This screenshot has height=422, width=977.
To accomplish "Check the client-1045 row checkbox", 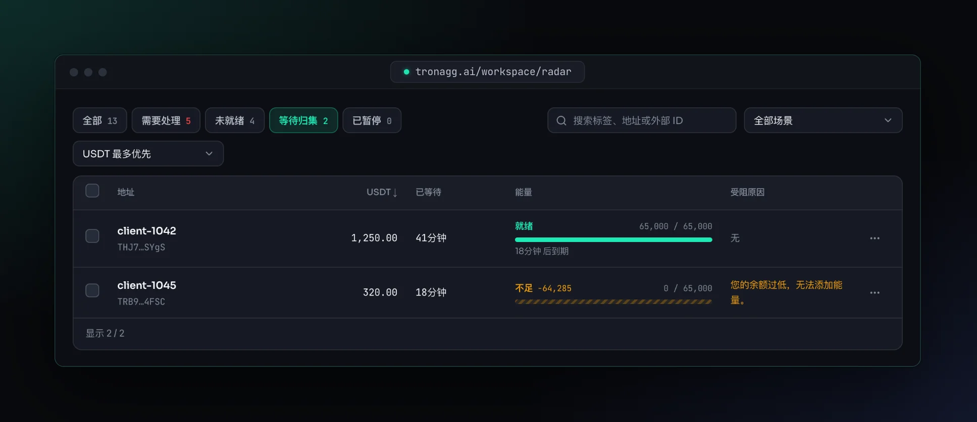I will (92, 290).
